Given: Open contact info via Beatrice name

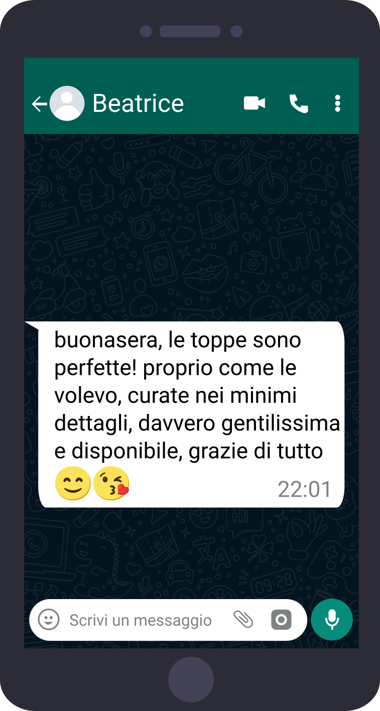Looking at the screenshot, I should point(138,103).
